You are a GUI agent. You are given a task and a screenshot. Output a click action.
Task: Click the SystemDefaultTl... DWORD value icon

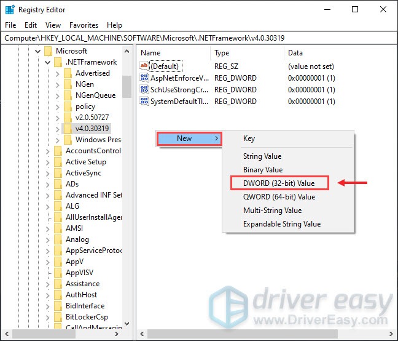pyautogui.click(x=144, y=101)
